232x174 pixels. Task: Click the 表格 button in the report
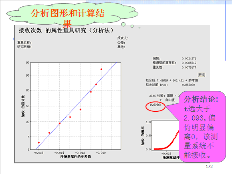point(202,75)
